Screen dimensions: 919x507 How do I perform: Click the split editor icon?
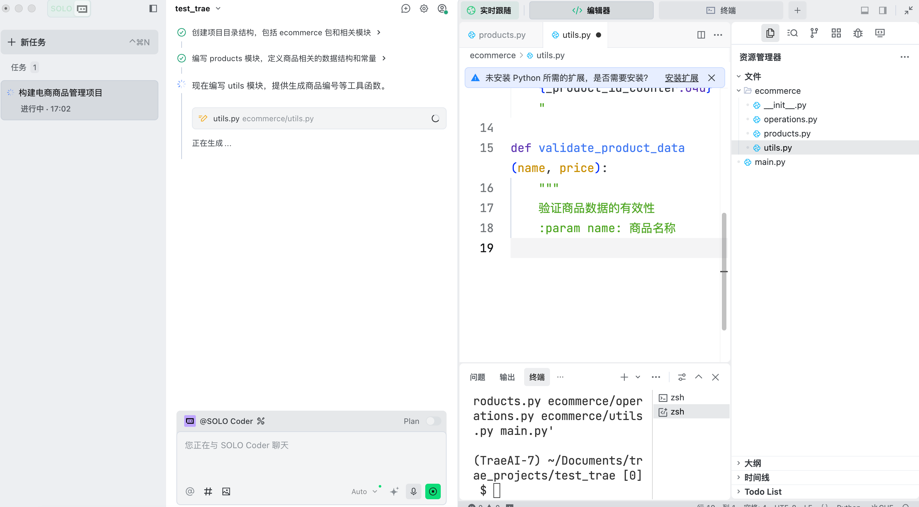click(701, 35)
